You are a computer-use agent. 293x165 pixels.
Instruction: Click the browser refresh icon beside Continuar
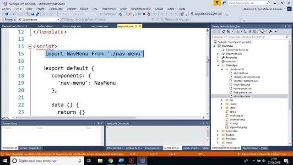(x=121, y=14)
